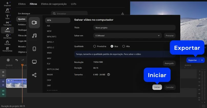Click the Avançado settings button
Screen dimensions: 207x108
[169, 63]
